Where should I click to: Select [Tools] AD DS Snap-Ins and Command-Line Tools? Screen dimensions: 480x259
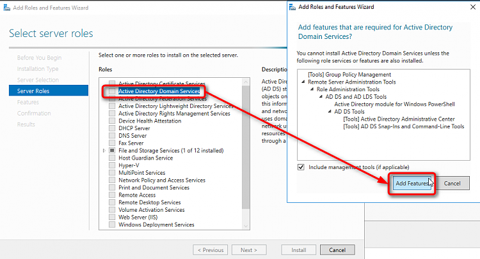(403, 126)
